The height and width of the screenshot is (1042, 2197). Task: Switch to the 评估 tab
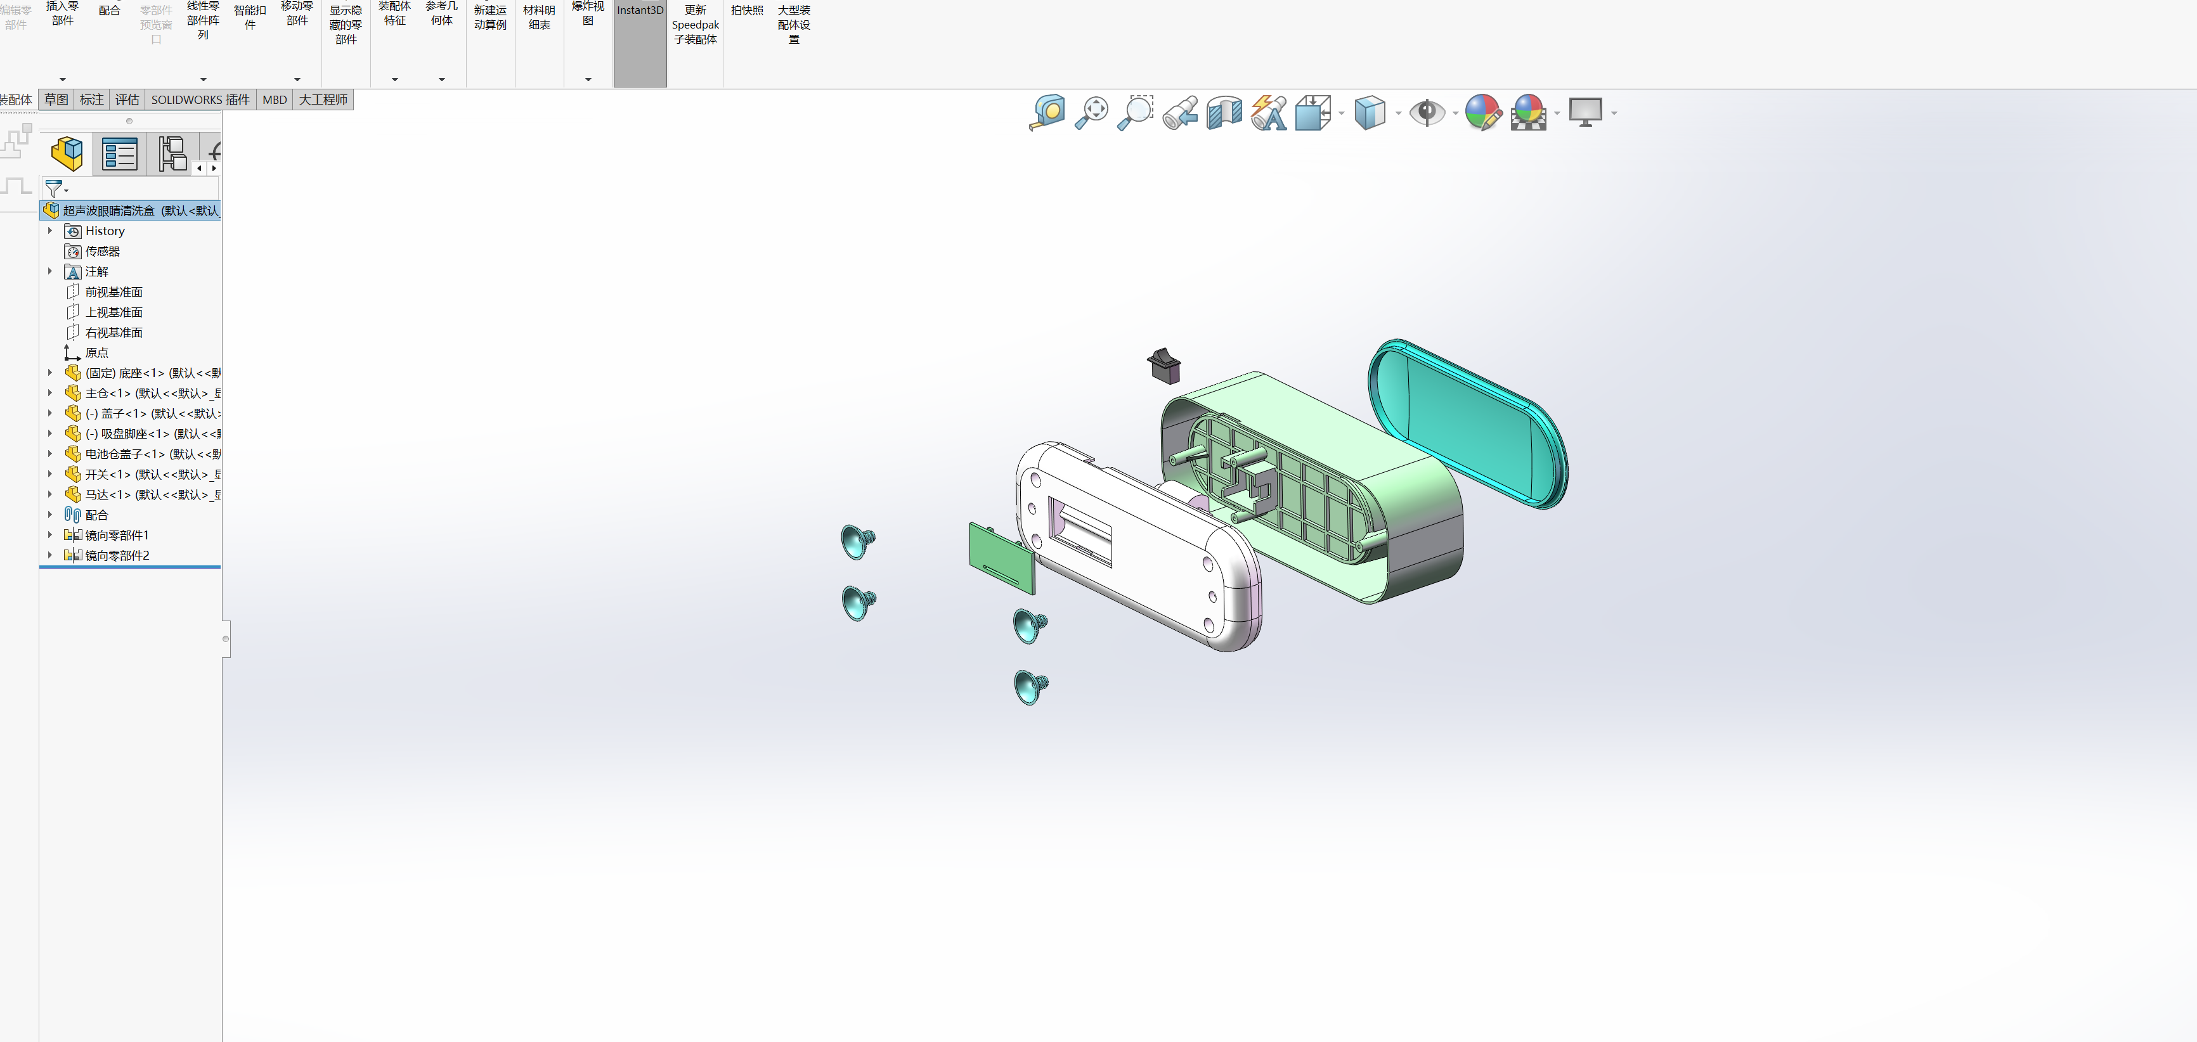pyautogui.click(x=127, y=100)
